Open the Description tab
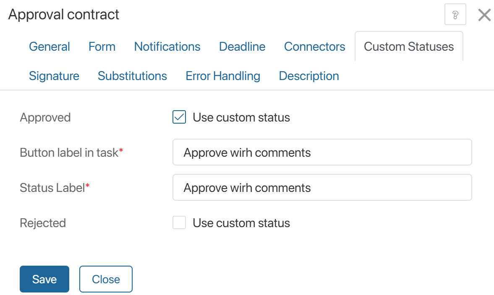Viewport: 494px width, 295px height. pyautogui.click(x=308, y=76)
